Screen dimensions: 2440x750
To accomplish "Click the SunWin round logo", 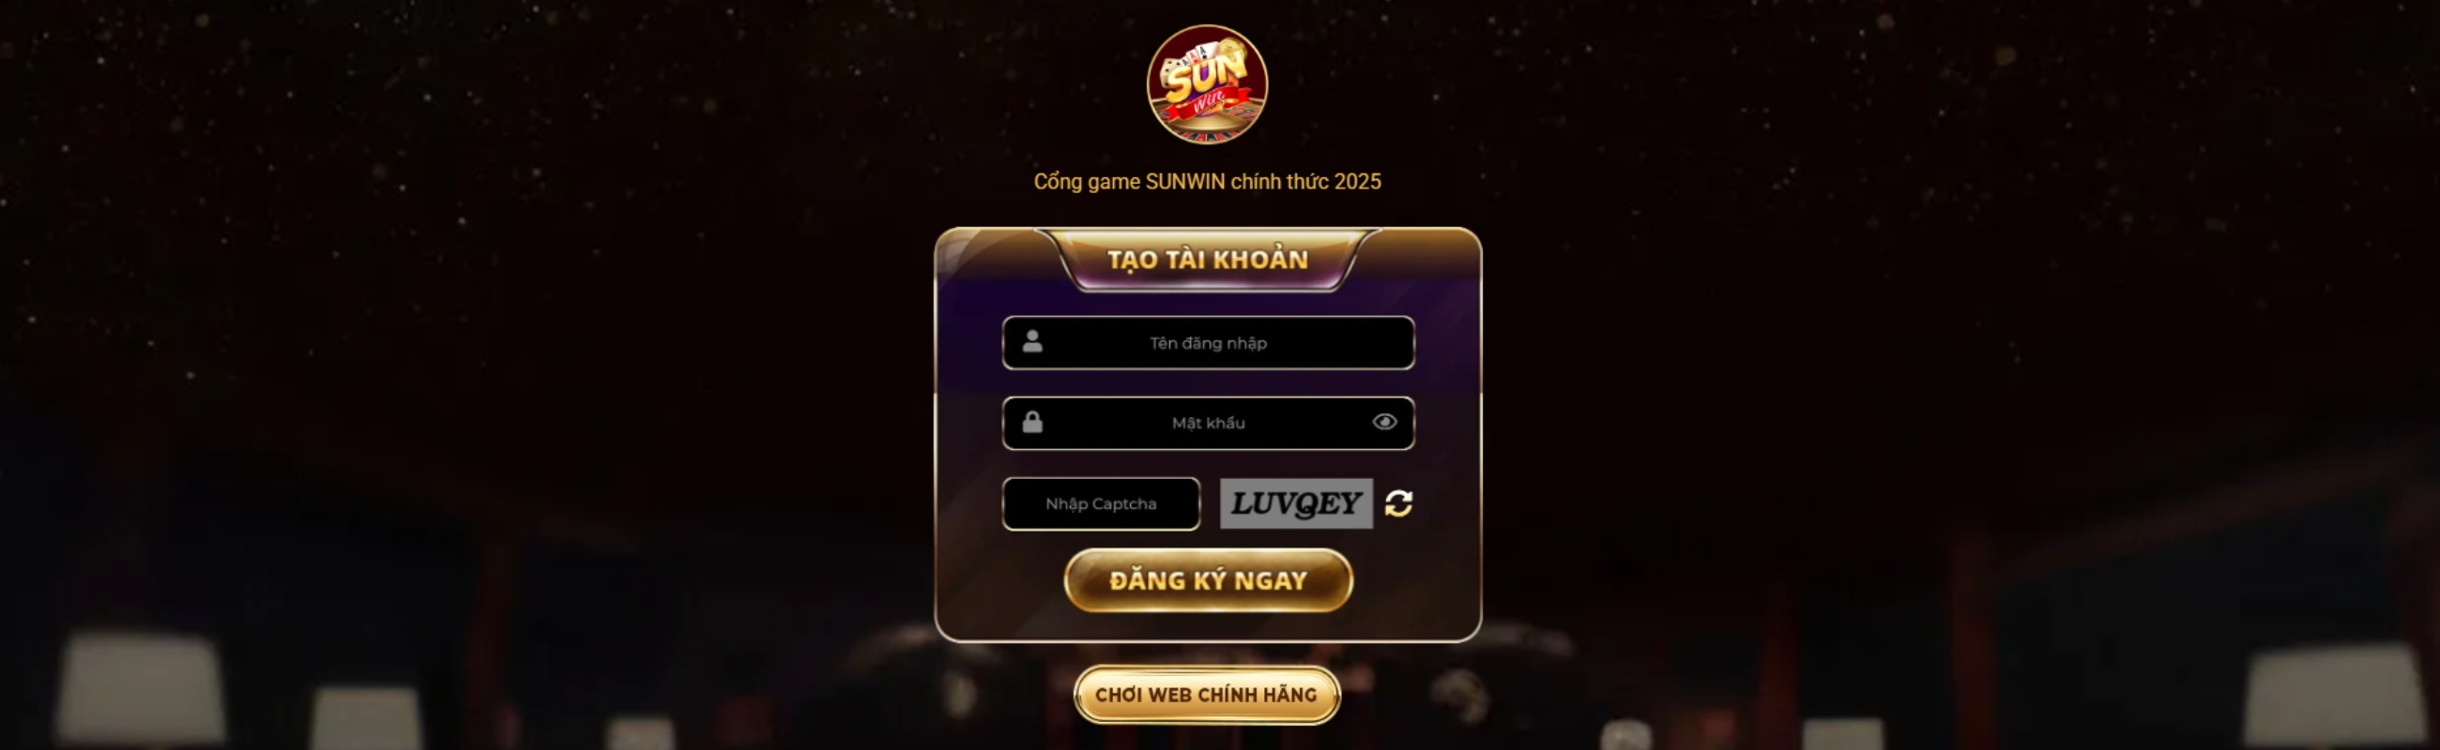I will pyautogui.click(x=1207, y=84).
